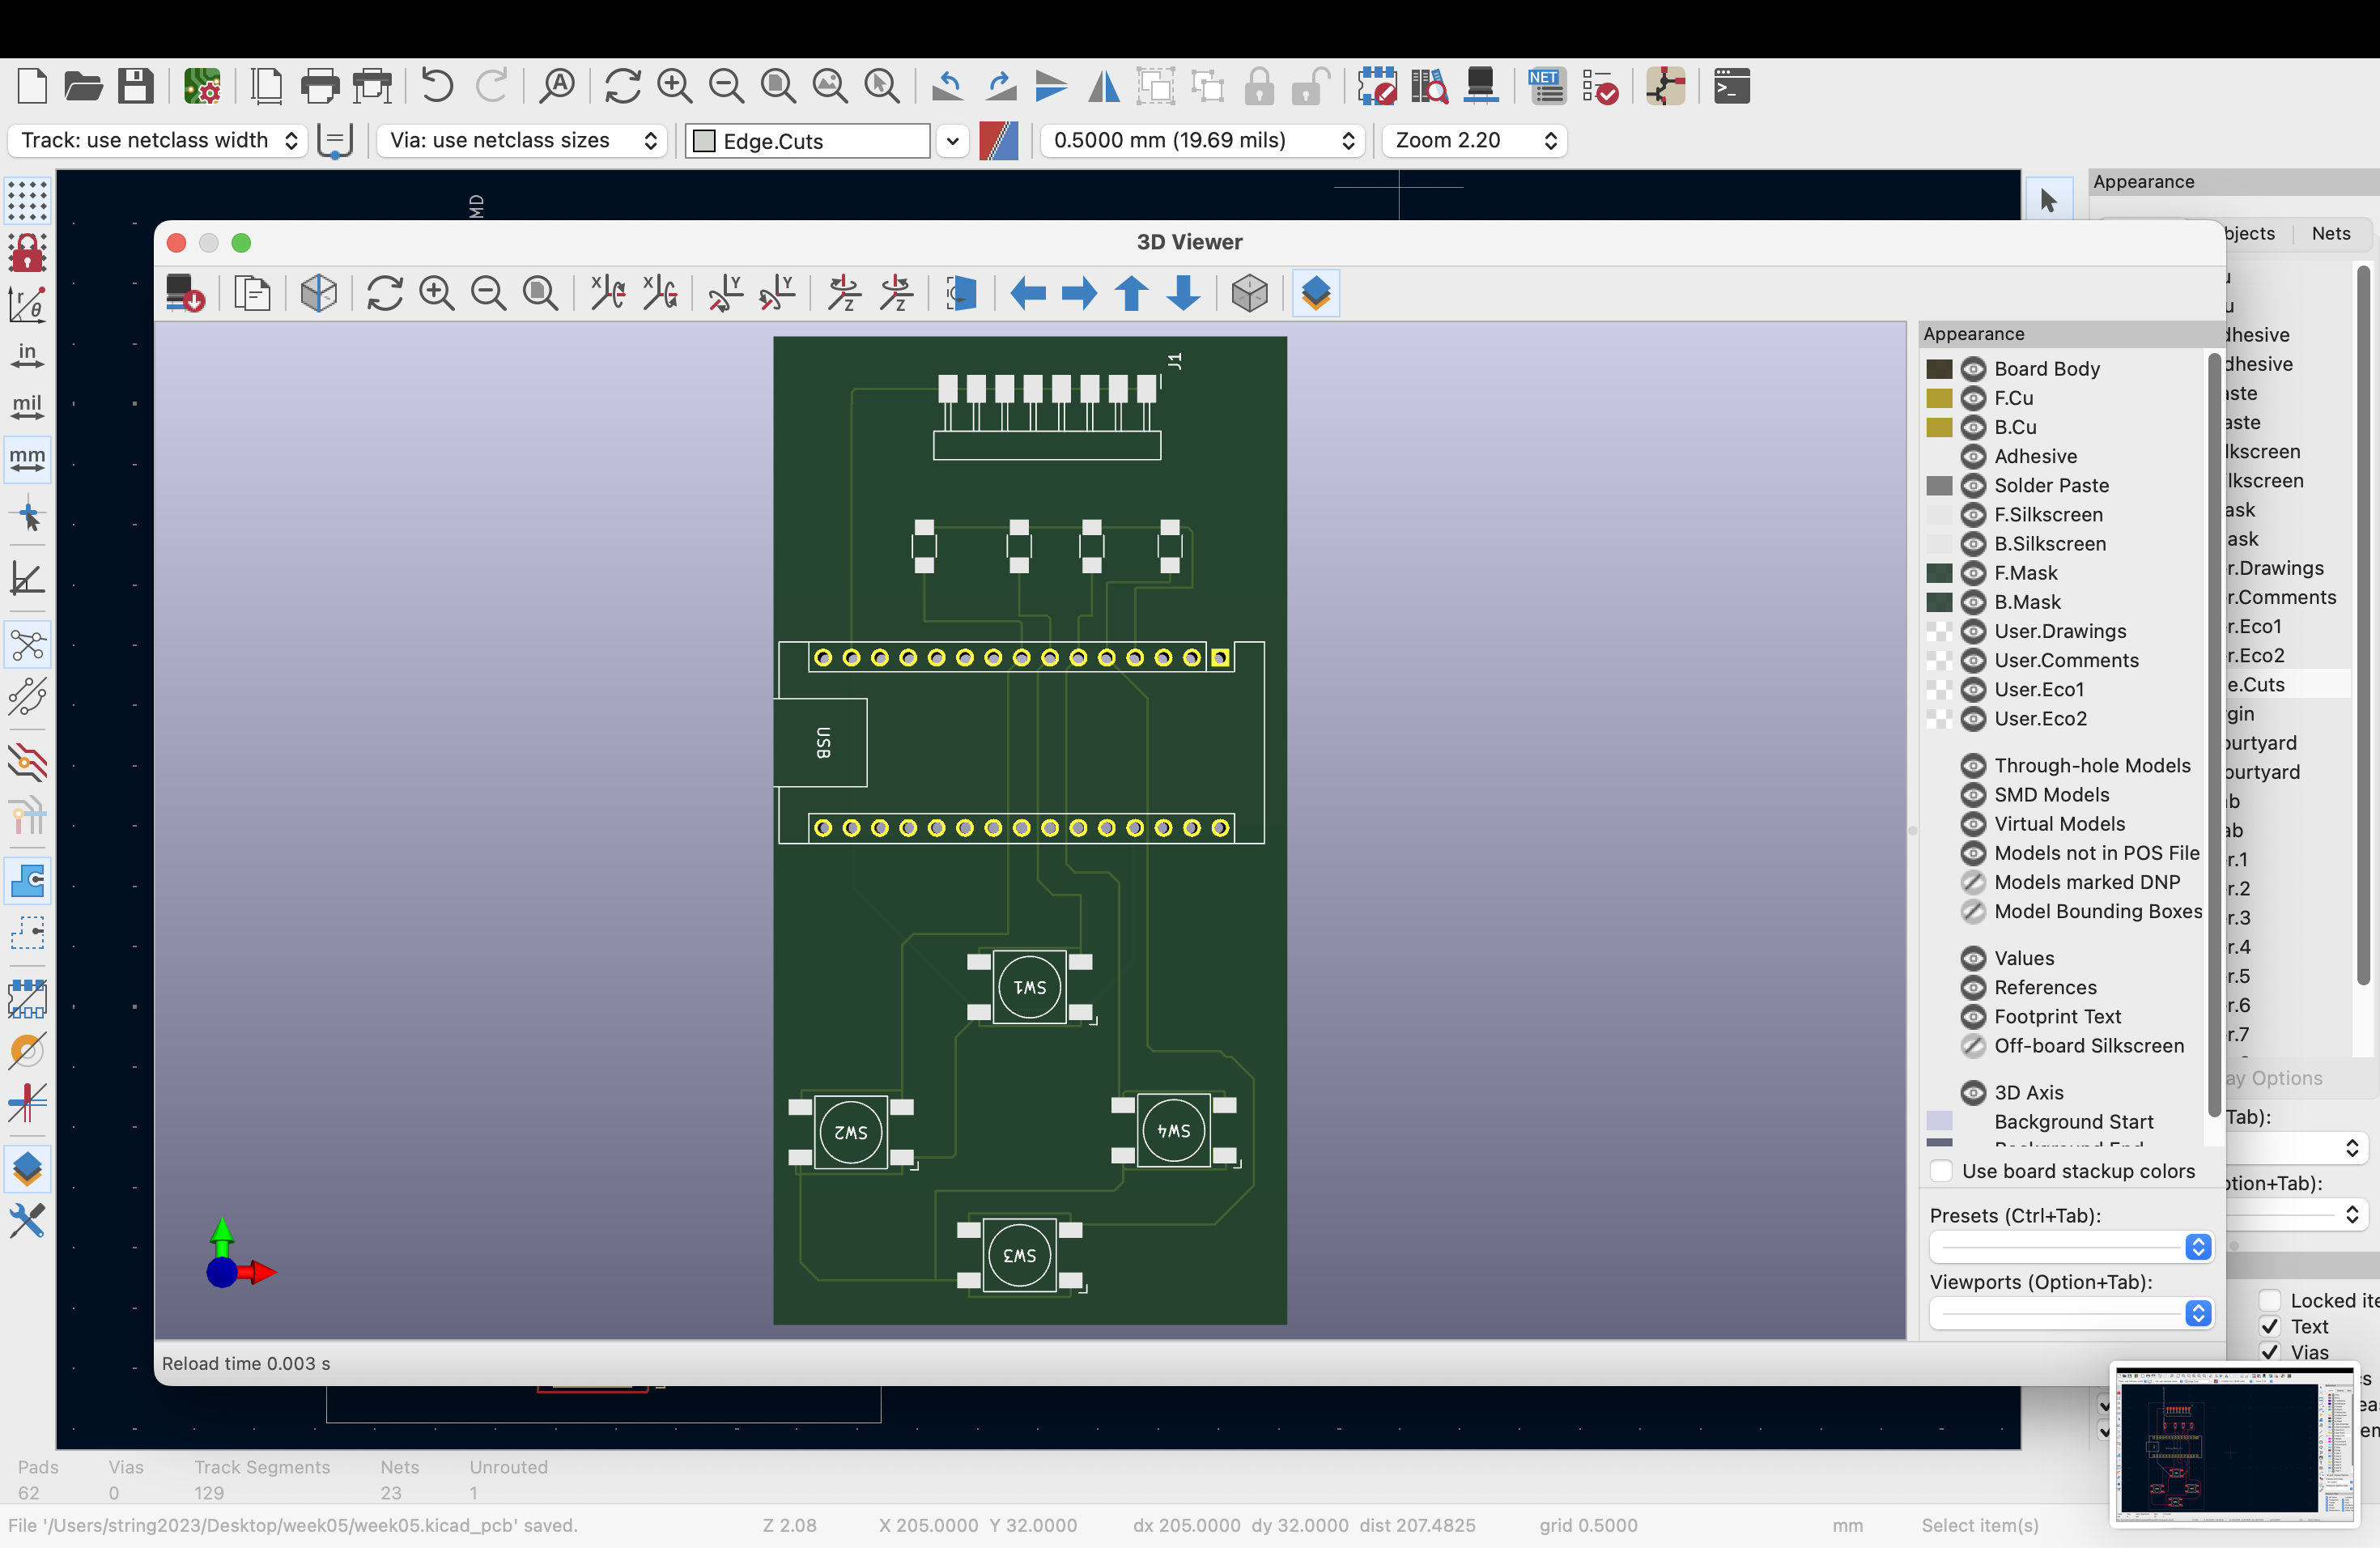2380x1548 pixels.
Task: Toggle raytracing render in 3D Viewer
Action: coord(319,293)
